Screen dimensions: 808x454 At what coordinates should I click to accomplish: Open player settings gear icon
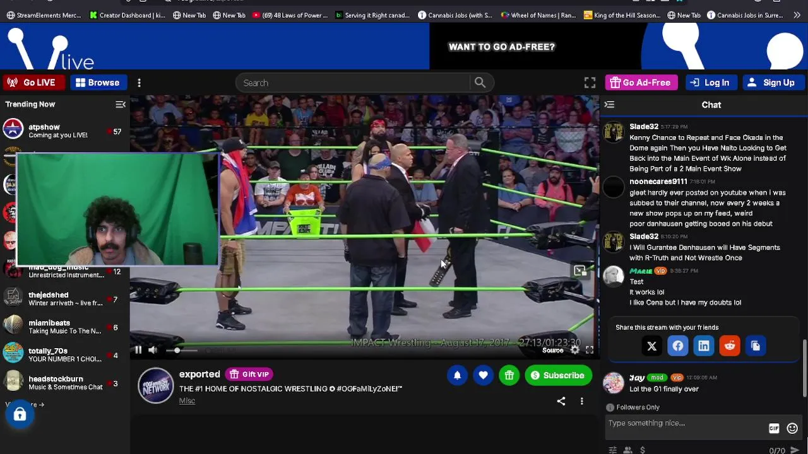point(574,349)
